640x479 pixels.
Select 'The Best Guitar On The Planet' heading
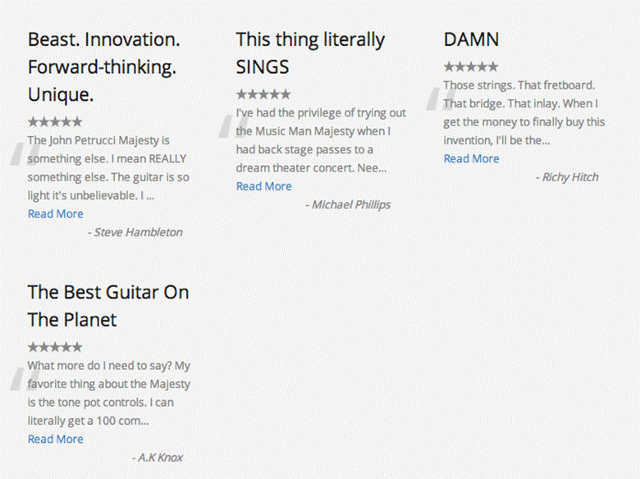click(x=108, y=306)
